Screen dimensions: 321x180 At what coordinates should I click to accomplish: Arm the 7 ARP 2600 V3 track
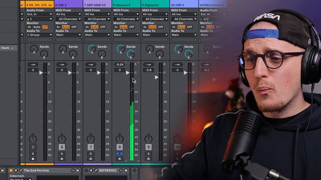[91, 158]
